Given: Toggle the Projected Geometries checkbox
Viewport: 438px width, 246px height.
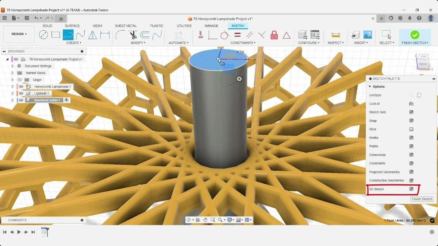Looking at the screenshot, I should coord(411,172).
